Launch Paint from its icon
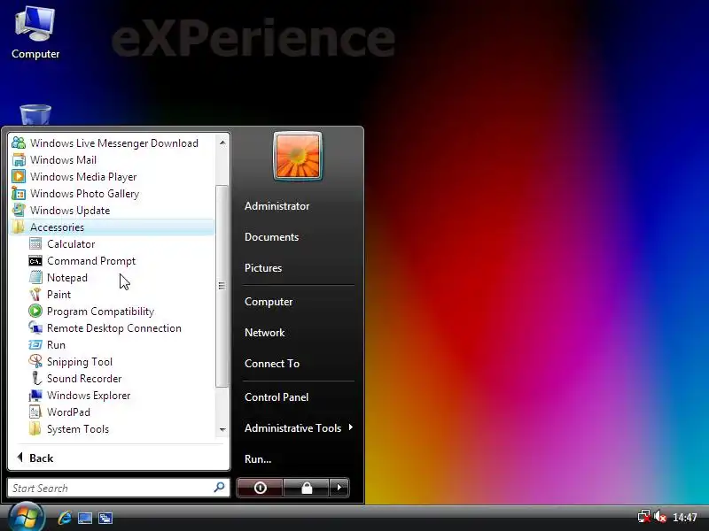This screenshot has width=709, height=531. coord(35,295)
